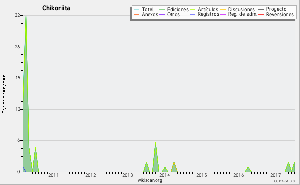Click the tallest peak at 32 edits

point(26,16)
